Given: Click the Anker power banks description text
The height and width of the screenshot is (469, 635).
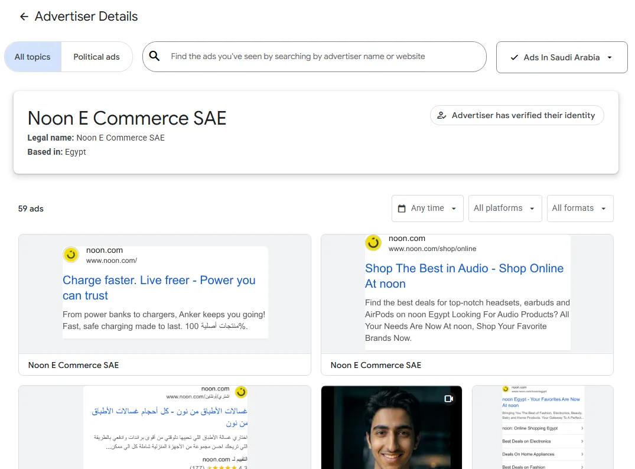Looking at the screenshot, I should point(164,320).
